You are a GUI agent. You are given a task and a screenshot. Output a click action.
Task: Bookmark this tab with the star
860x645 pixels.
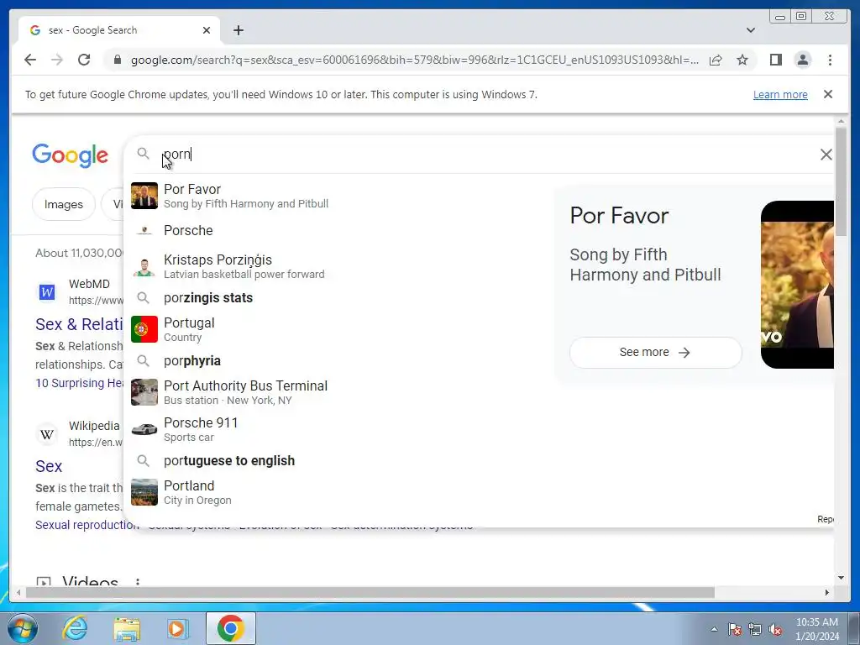click(742, 60)
